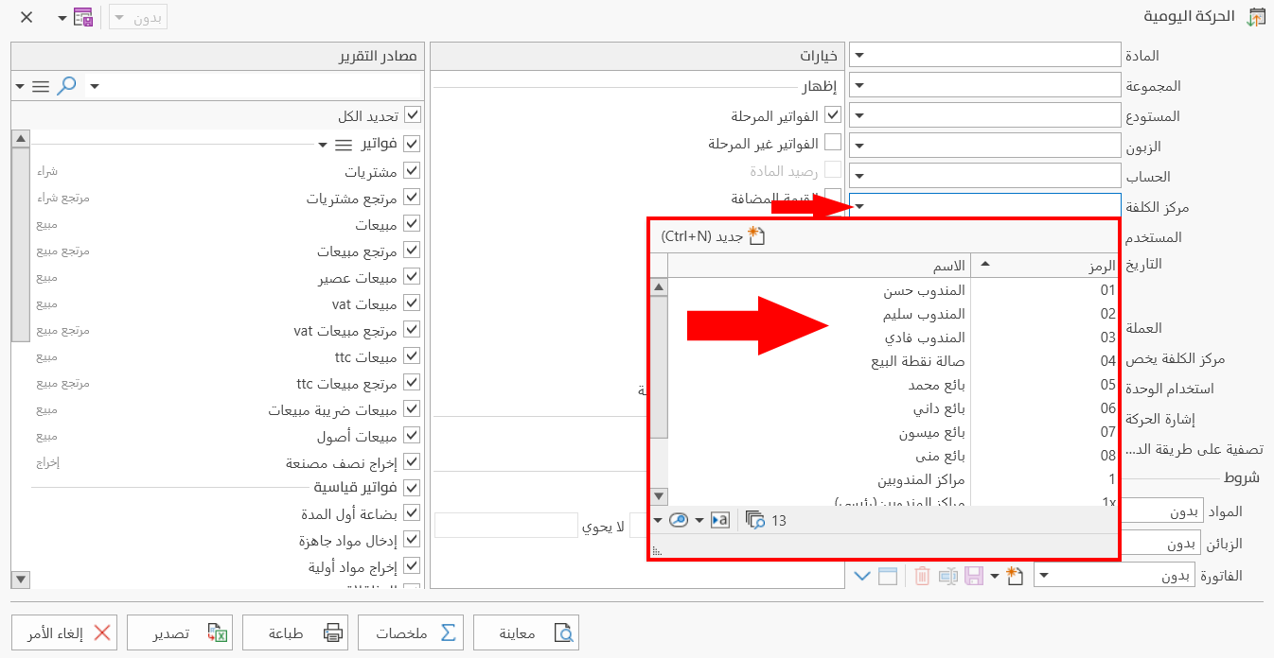This screenshot has width=1274, height=658.
Task: Select صالة نقطة البيع from the popup list
Action: pos(913,361)
